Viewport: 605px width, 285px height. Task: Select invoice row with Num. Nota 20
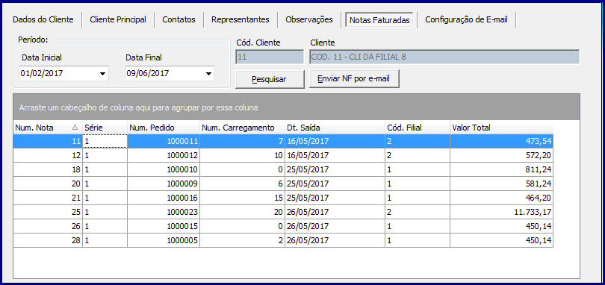(283, 184)
